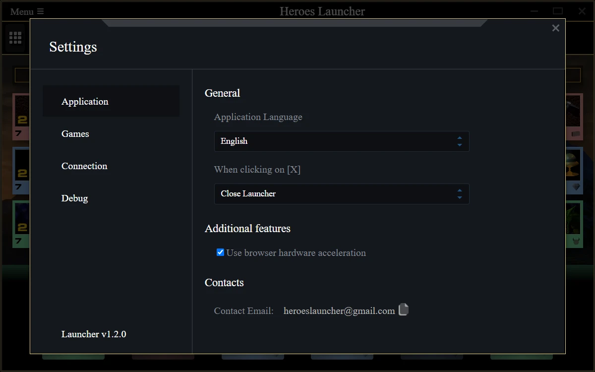Open the Menu hamburger in the title bar
Viewport: 595px width, 372px height.
[27, 11]
